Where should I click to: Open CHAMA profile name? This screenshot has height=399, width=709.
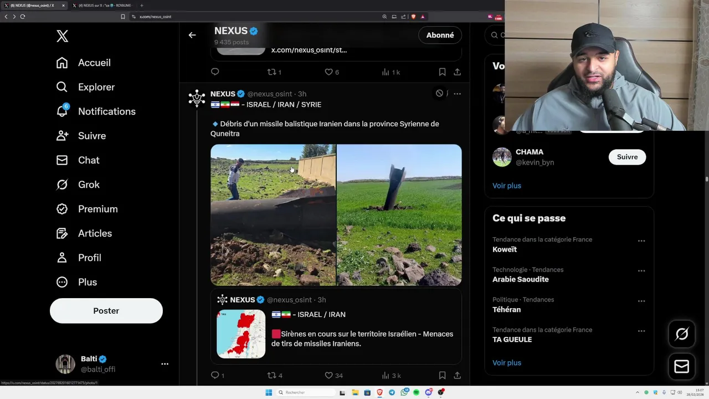tap(530, 152)
